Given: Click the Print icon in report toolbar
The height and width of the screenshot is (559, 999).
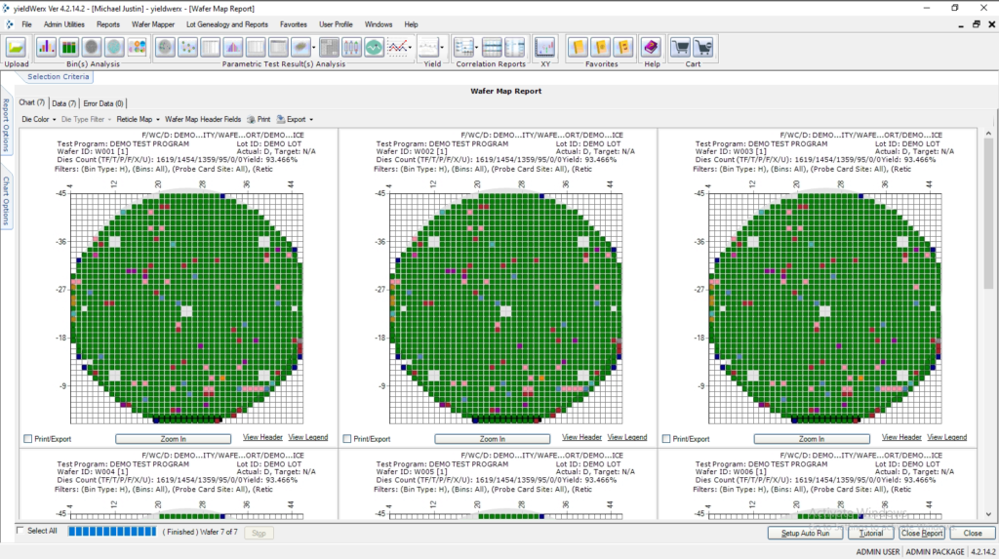Looking at the screenshot, I should click(x=259, y=119).
